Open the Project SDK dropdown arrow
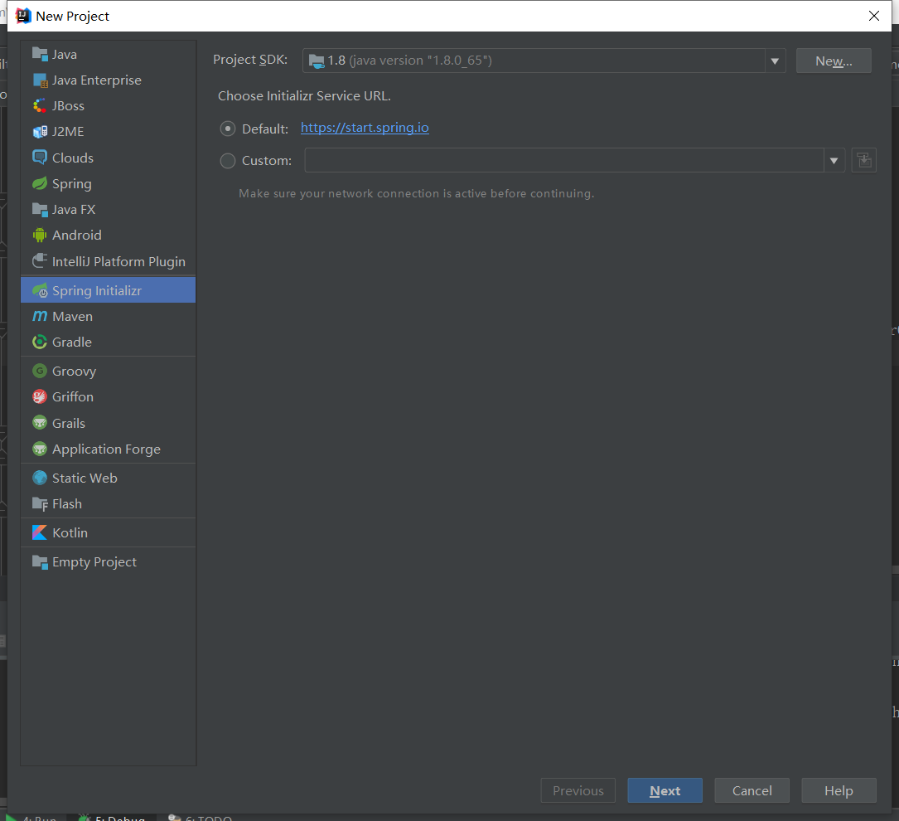The height and width of the screenshot is (821, 899). pos(775,61)
